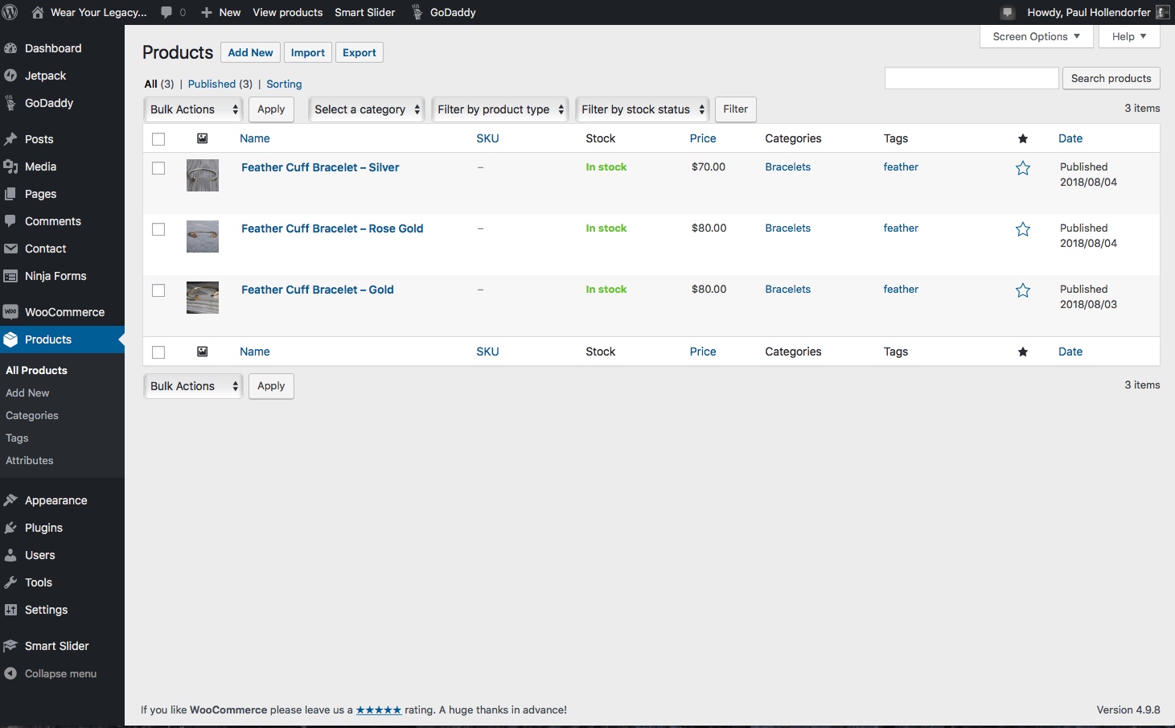1175x728 pixels.
Task: Click the image column header icon at top
Action: point(203,138)
